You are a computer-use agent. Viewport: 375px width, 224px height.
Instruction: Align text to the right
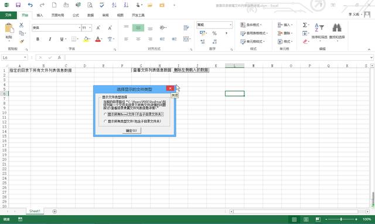click(x=150, y=39)
